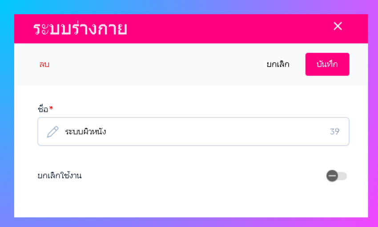
Task: Click the ยกเลิกใช้งาน label text
Action: point(60,176)
